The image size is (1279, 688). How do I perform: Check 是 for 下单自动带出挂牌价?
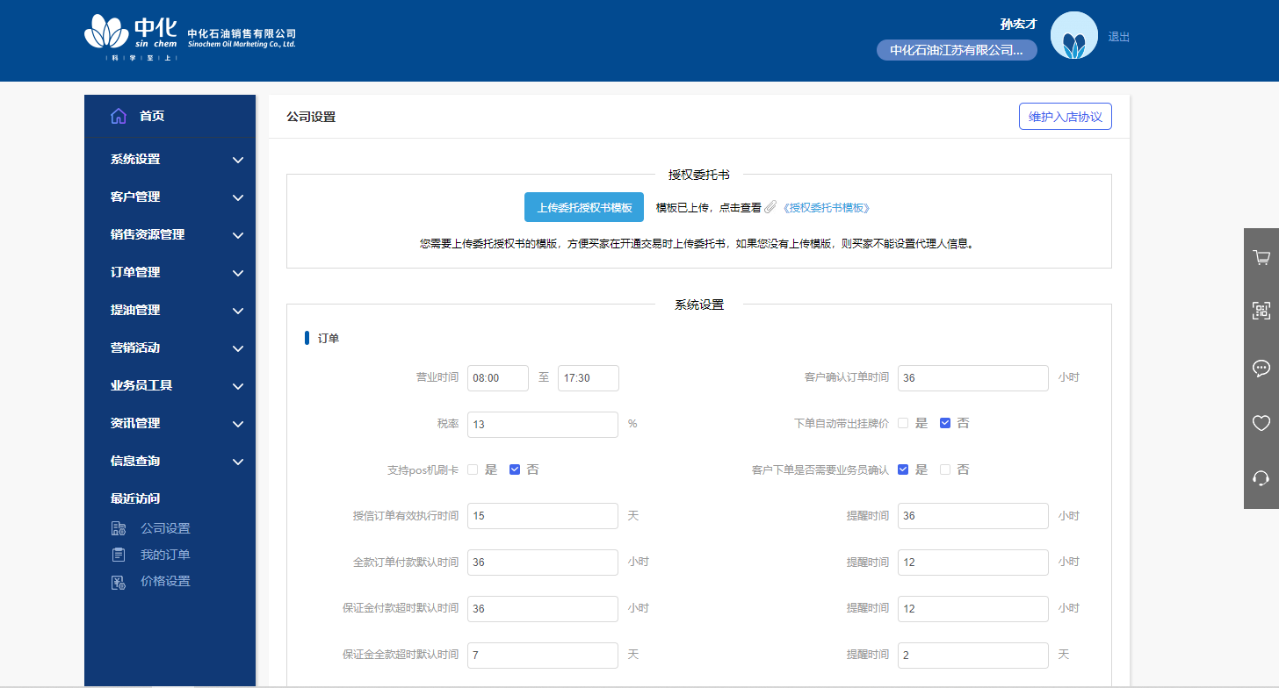click(903, 423)
